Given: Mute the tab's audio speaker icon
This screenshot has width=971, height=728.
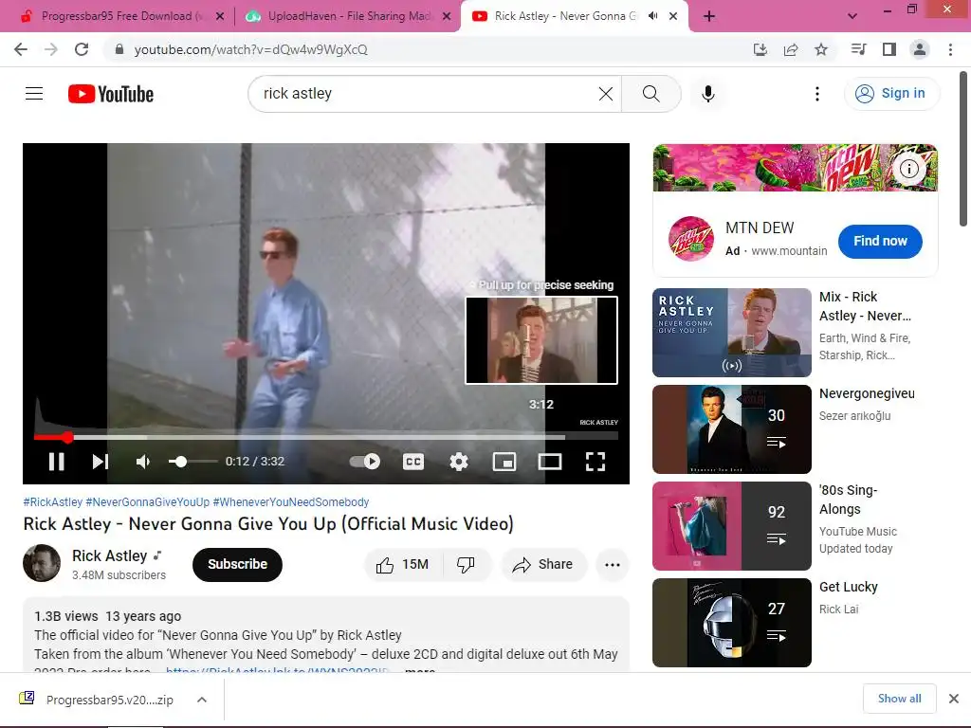Looking at the screenshot, I should (x=652, y=16).
